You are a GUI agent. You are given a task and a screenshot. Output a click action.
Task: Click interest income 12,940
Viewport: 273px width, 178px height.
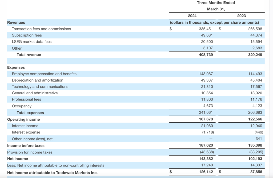coord(256,126)
